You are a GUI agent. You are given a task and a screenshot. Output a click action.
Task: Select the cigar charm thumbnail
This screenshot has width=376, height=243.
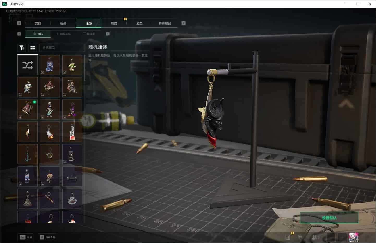click(50, 199)
